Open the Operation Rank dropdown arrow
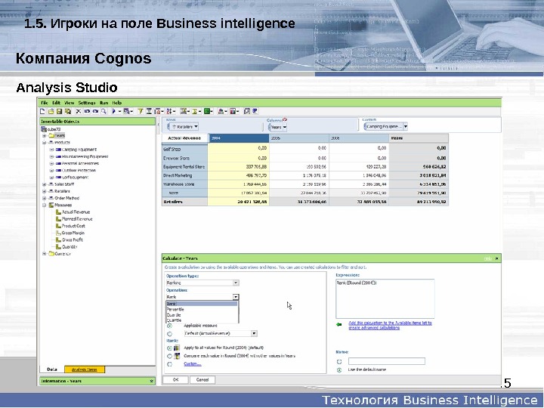Viewport: 544px width, 408px height. 236,297
